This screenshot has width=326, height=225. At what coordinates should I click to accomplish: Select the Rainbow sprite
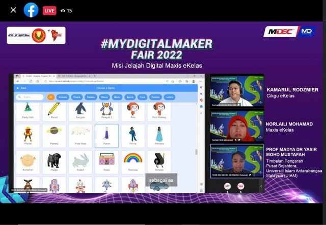[132, 161]
